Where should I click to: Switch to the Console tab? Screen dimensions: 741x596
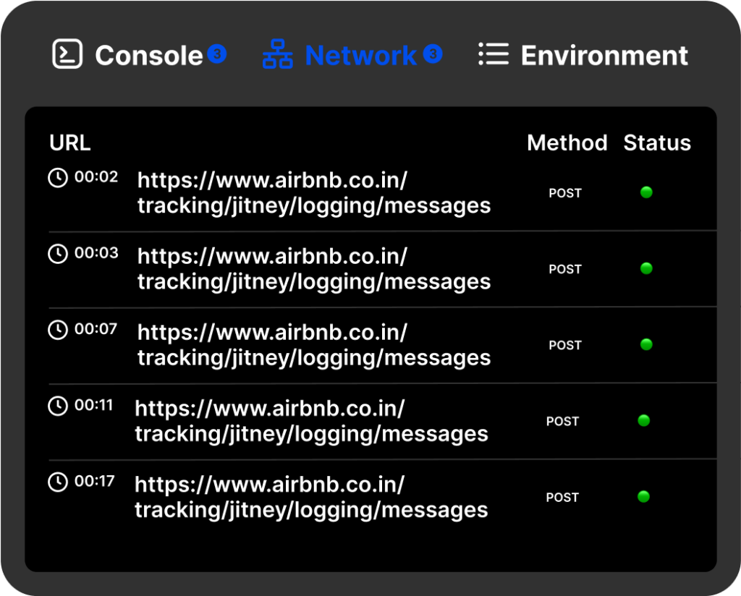[148, 56]
